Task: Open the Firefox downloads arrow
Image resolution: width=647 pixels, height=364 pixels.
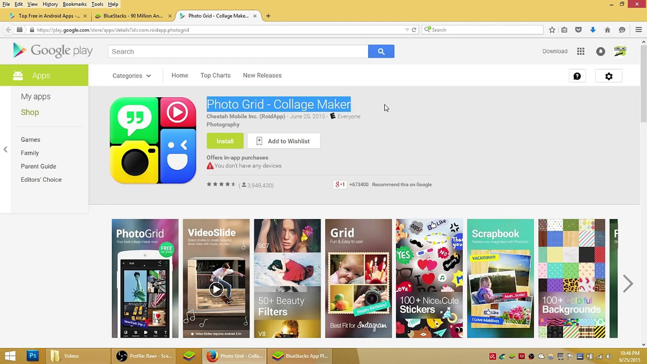Action: (x=593, y=30)
